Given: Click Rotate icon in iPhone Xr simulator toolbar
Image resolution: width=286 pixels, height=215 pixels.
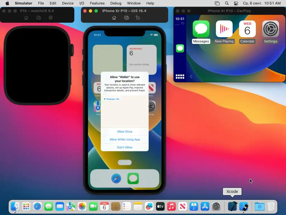Looking at the screenshot, I should [x=138, y=18].
